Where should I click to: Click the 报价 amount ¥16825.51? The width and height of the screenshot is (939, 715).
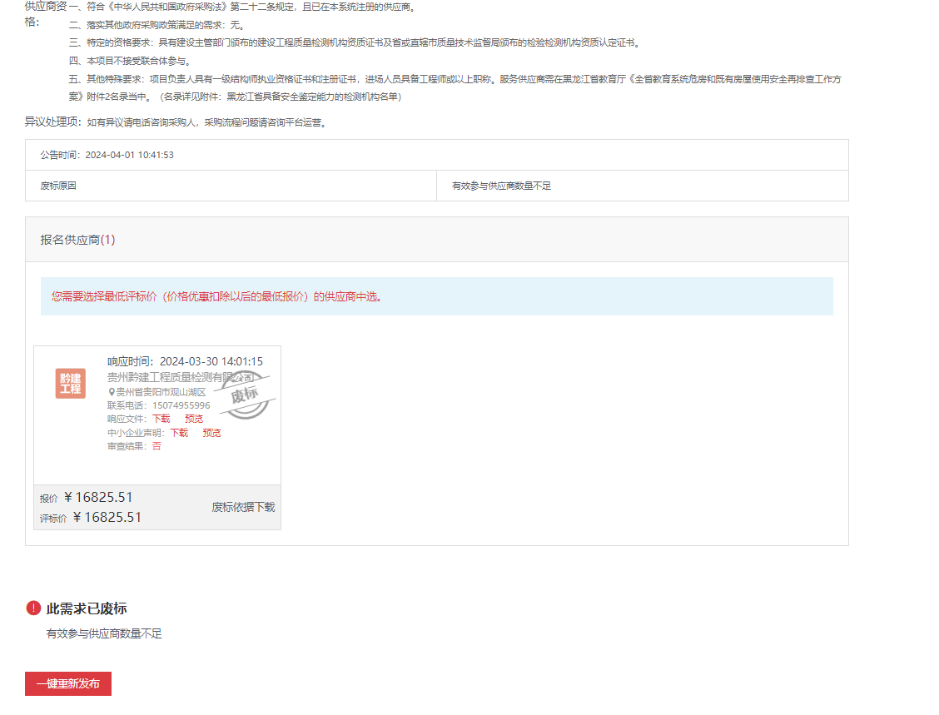click(x=98, y=498)
